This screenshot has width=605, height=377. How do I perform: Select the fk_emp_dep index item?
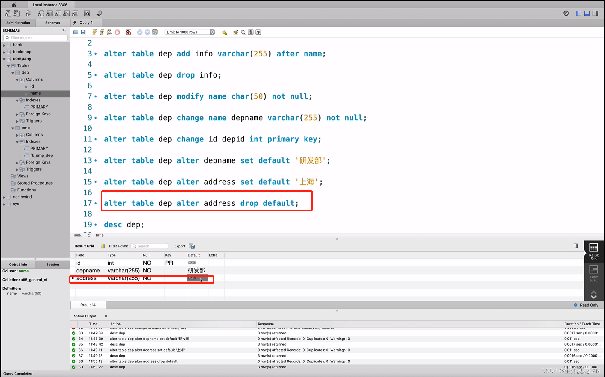42,155
